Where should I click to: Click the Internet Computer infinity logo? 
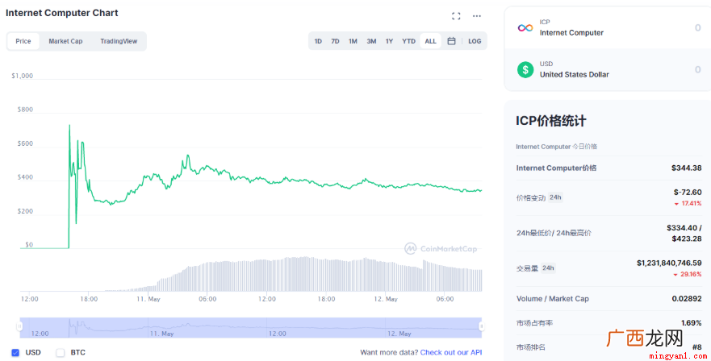(x=525, y=28)
